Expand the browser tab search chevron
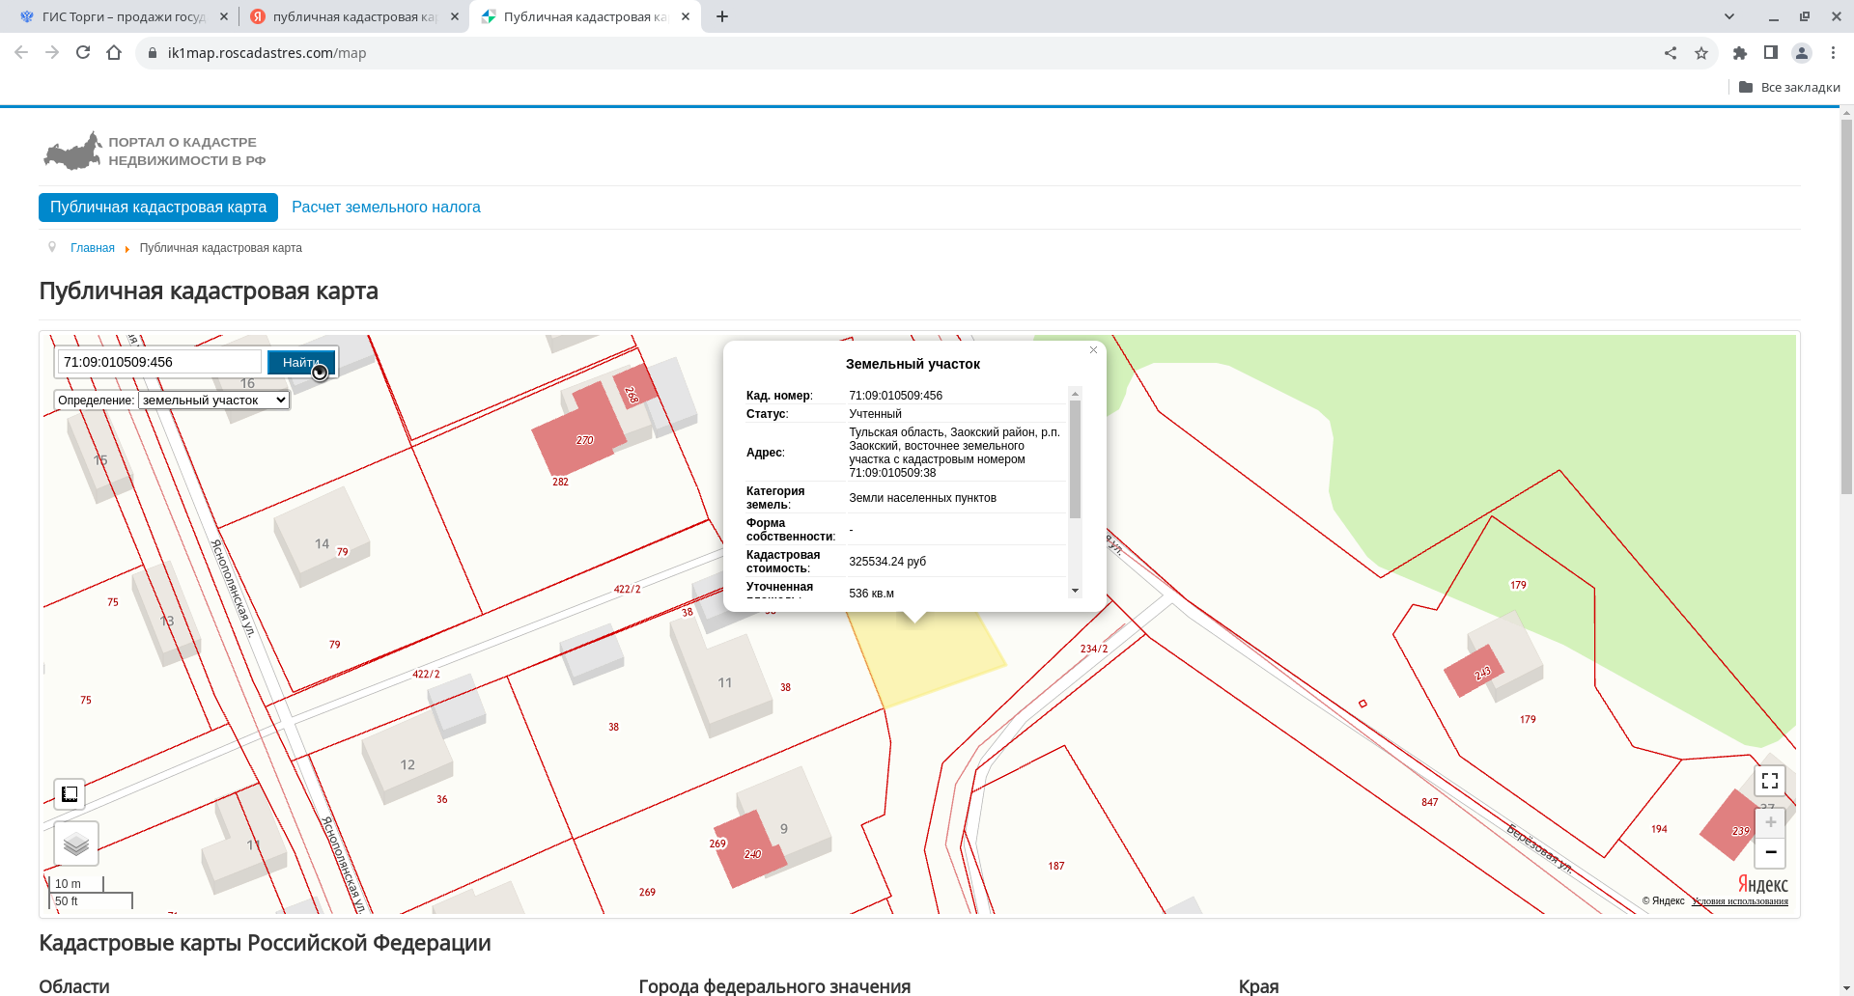1854x996 pixels. (1729, 16)
